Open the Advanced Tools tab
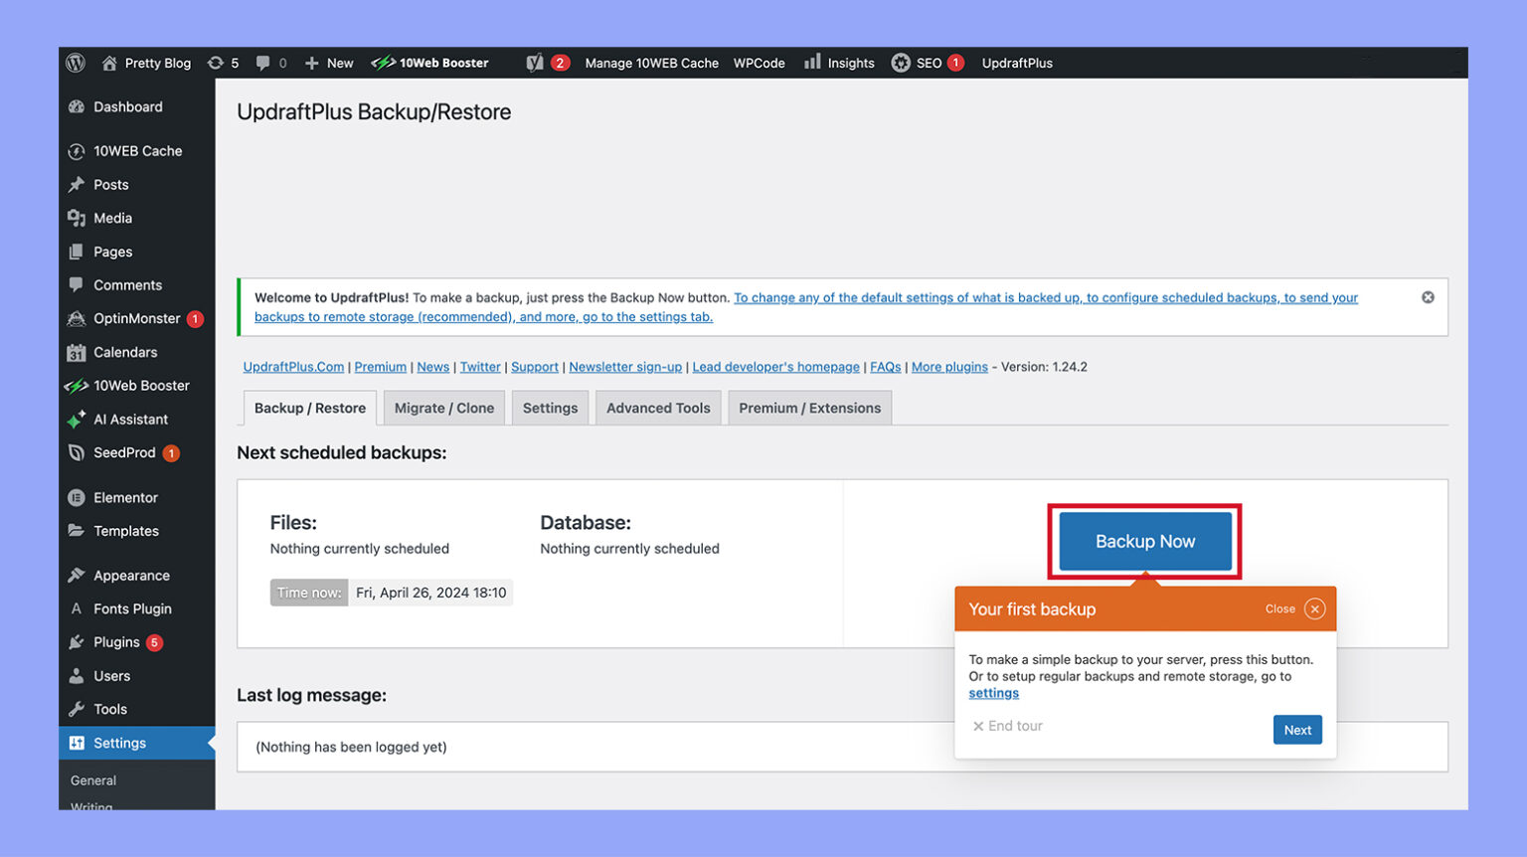 pos(657,408)
